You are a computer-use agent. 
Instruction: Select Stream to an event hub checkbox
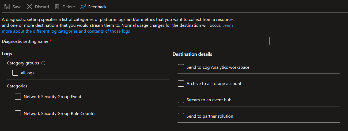point(181,100)
